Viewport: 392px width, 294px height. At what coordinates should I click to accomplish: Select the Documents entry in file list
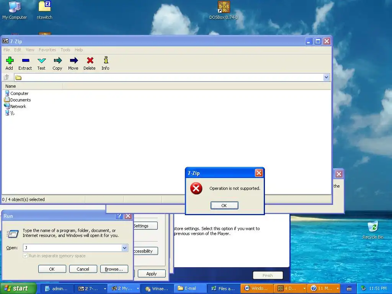coord(18,100)
